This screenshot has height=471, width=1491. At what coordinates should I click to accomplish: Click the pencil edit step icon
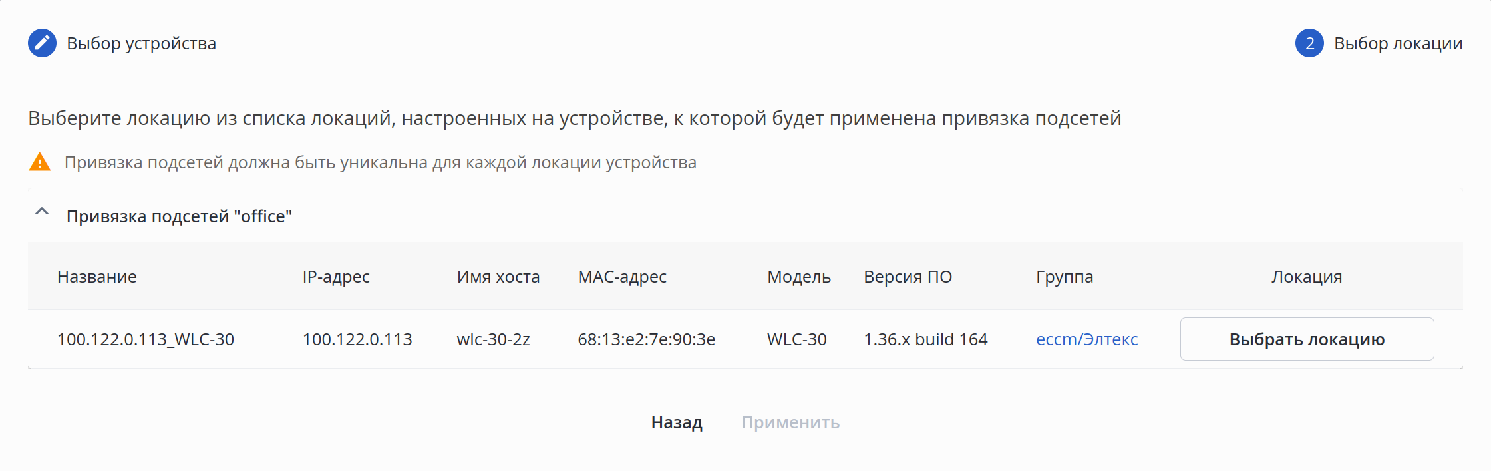point(42,43)
